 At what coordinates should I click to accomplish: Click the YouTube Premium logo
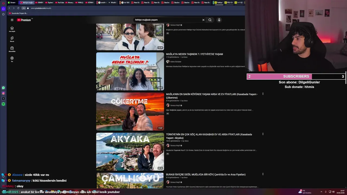tap(25, 20)
